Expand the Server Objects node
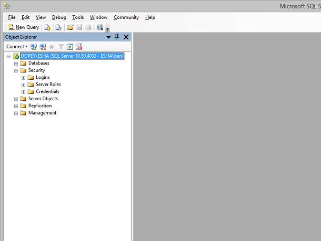This screenshot has height=241, width=321. [x=16, y=99]
